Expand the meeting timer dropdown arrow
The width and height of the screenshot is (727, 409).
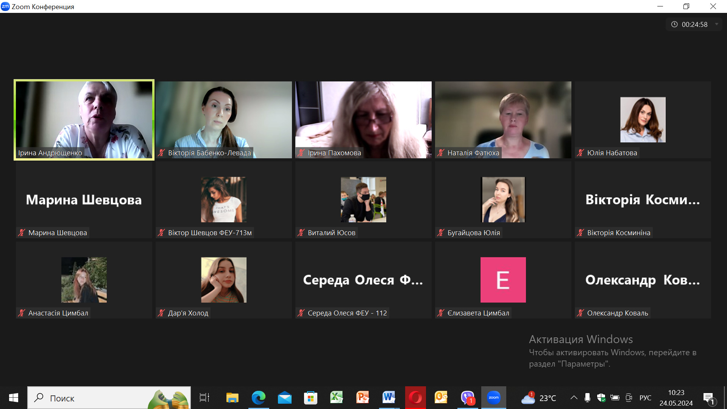716,24
